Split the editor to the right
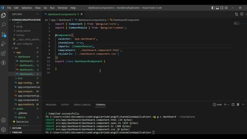 242,14
